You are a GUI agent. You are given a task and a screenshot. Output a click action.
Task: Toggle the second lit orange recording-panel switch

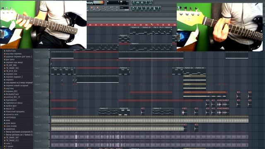tap(98, 7)
